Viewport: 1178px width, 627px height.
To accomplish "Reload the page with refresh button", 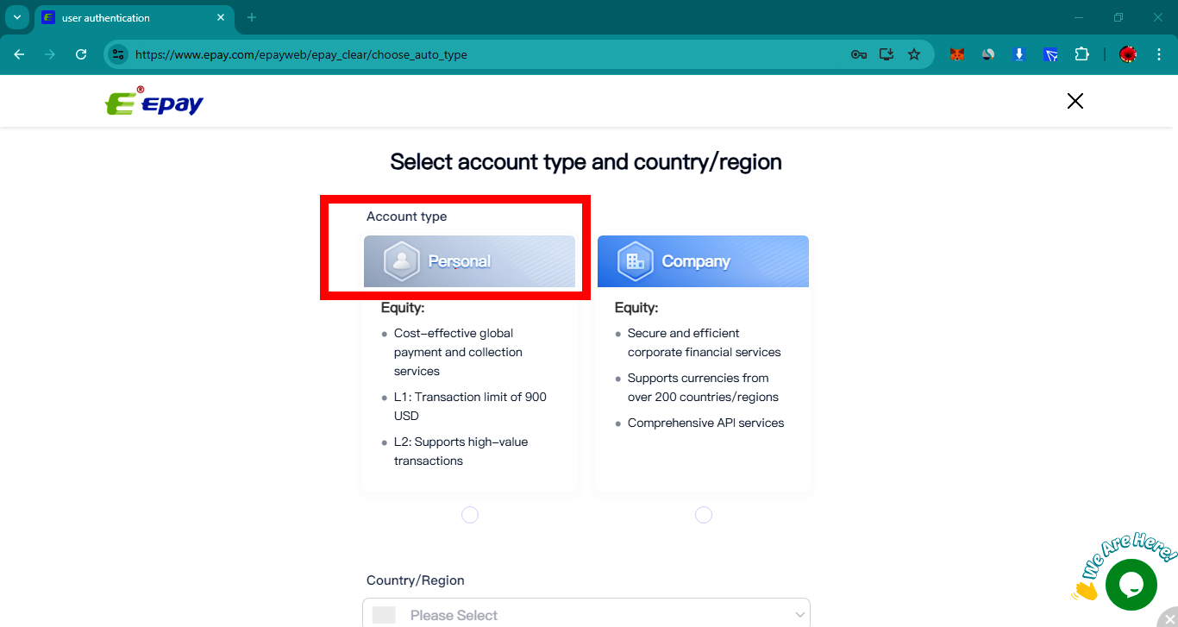I will pos(81,54).
